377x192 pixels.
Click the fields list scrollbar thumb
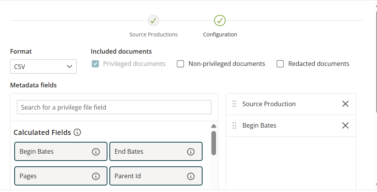tap(214, 143)
